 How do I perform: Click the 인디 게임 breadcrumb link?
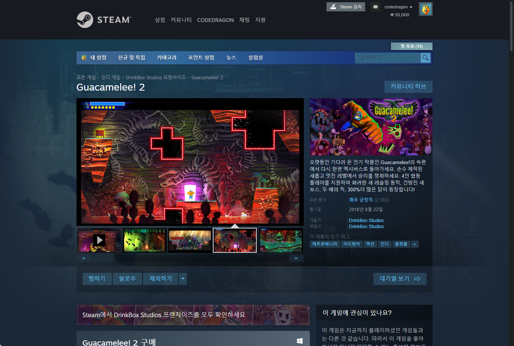pos(111,77)
